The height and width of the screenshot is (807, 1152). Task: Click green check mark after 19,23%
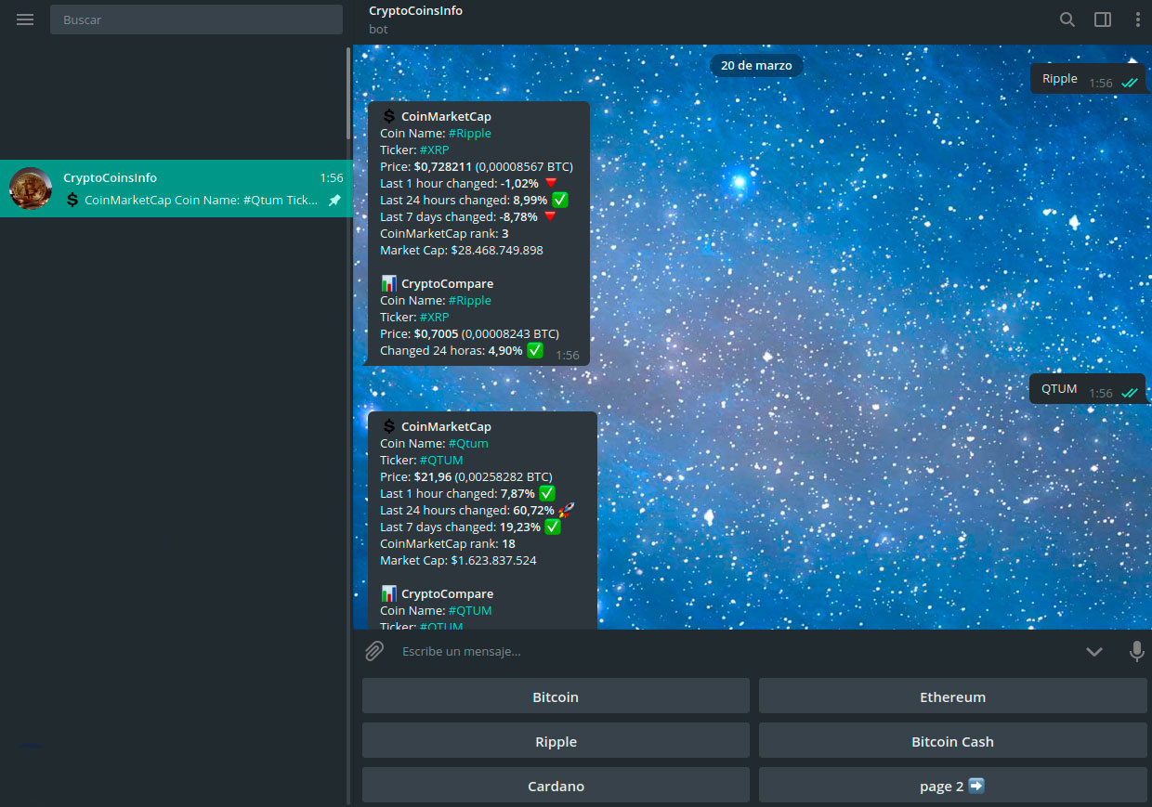click(552, 527)
